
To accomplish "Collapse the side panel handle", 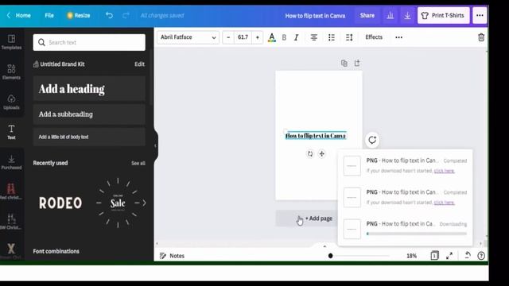I will (x=155, y=145).
